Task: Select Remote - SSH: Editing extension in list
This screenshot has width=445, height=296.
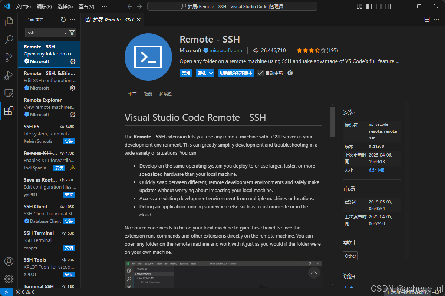Action: tap(49, 81)
